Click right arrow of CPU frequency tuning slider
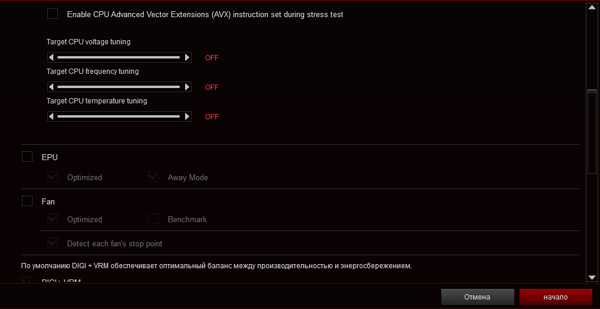600x309 pixels. 188,87
